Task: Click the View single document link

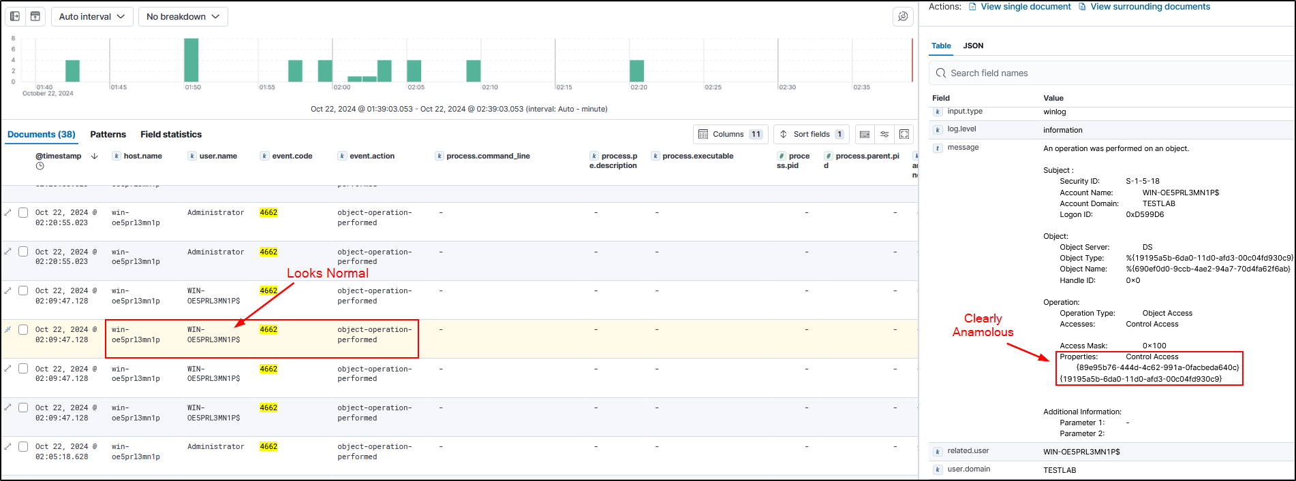Action: (x=1025, y=7)
